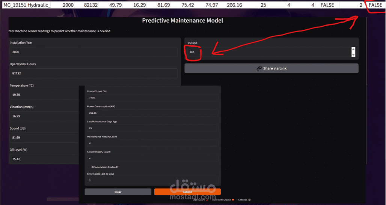The width and height of the screenshot is (386, 205).
Task: Click the Predictive Maintenance Model title
Action: tap(182, 20)
